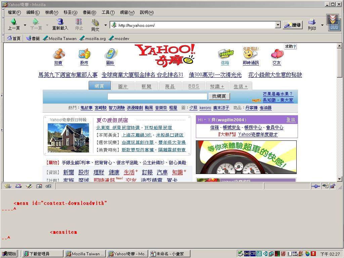Click the 登出 logout link
344x258 pixels.
291,120
